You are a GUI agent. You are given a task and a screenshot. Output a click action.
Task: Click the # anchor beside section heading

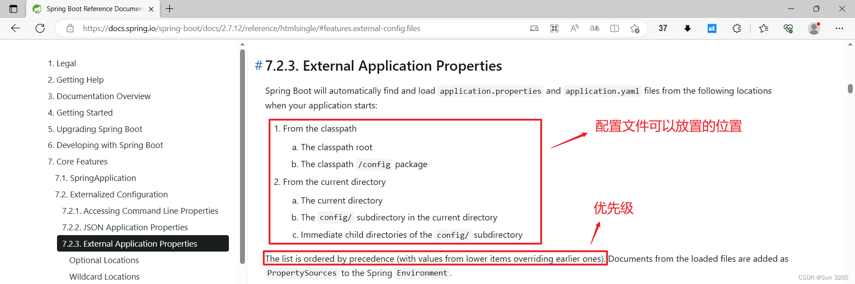pyautogui.click(x=258, y=66)
